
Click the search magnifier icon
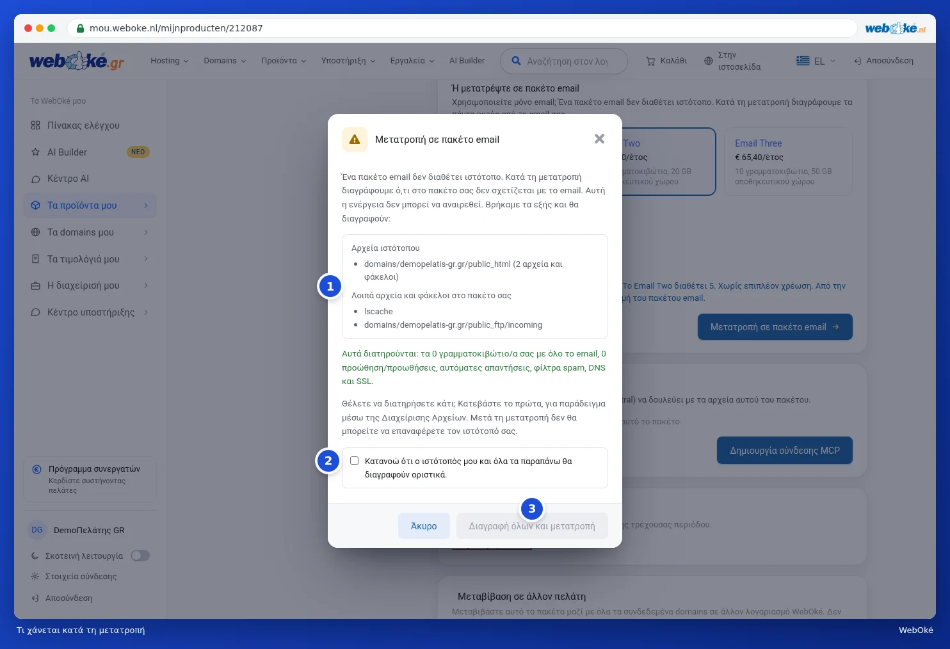516,61
